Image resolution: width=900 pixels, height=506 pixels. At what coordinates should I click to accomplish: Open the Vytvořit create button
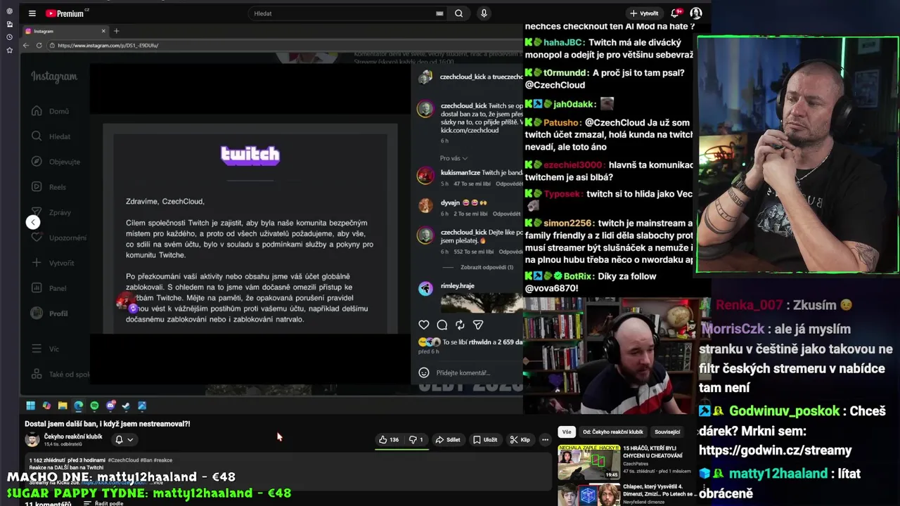point(644,13)
